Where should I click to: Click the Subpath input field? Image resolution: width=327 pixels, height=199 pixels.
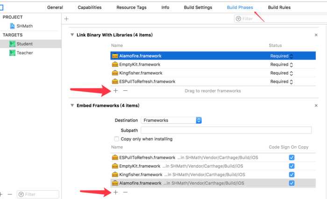point(226,130)
